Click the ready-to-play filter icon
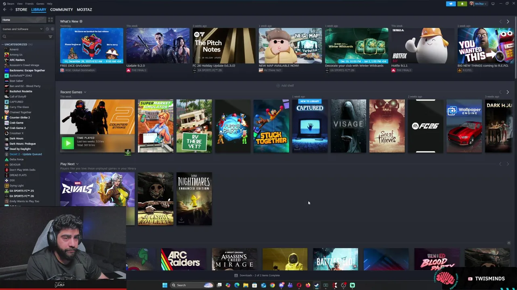517x290 pixels. click(x=52, y=29)
